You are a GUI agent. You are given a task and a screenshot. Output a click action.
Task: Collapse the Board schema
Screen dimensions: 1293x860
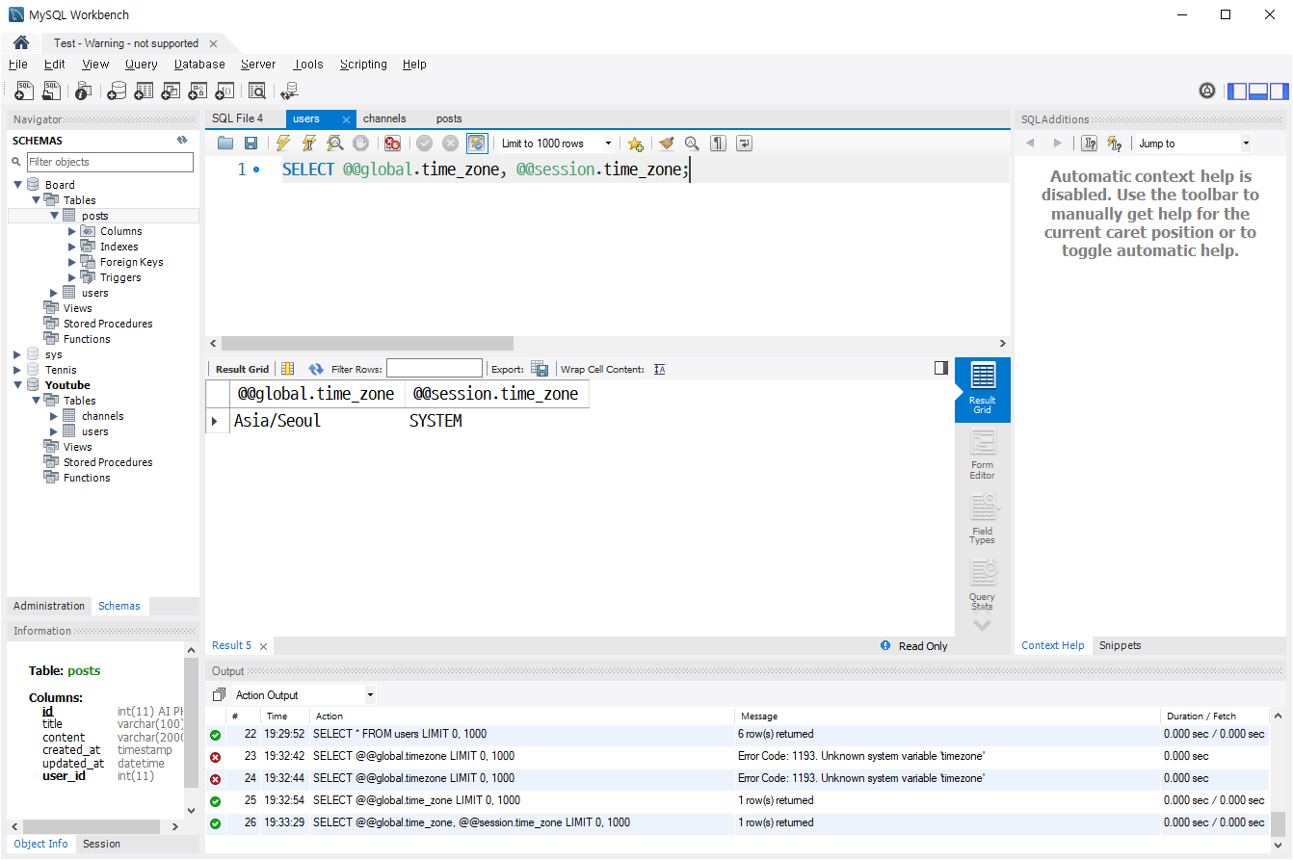point(17,185)
